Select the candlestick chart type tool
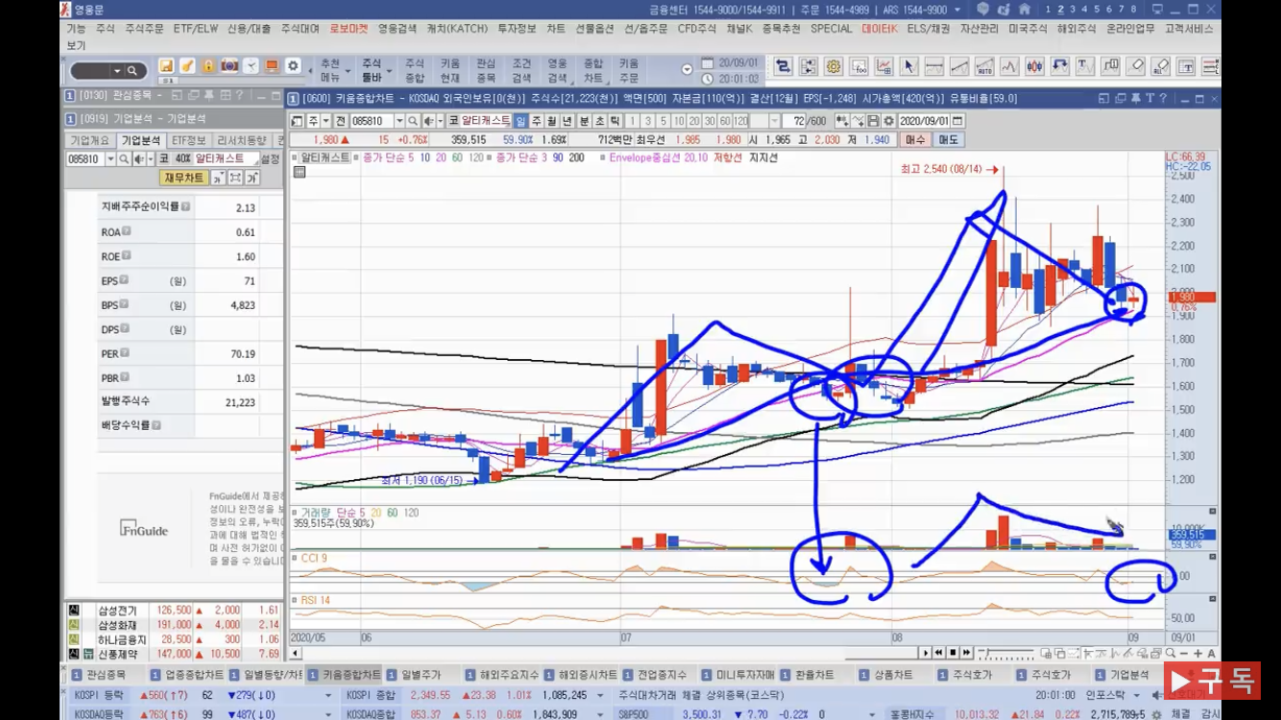The image size is (1281, 720). (1034, 66)
